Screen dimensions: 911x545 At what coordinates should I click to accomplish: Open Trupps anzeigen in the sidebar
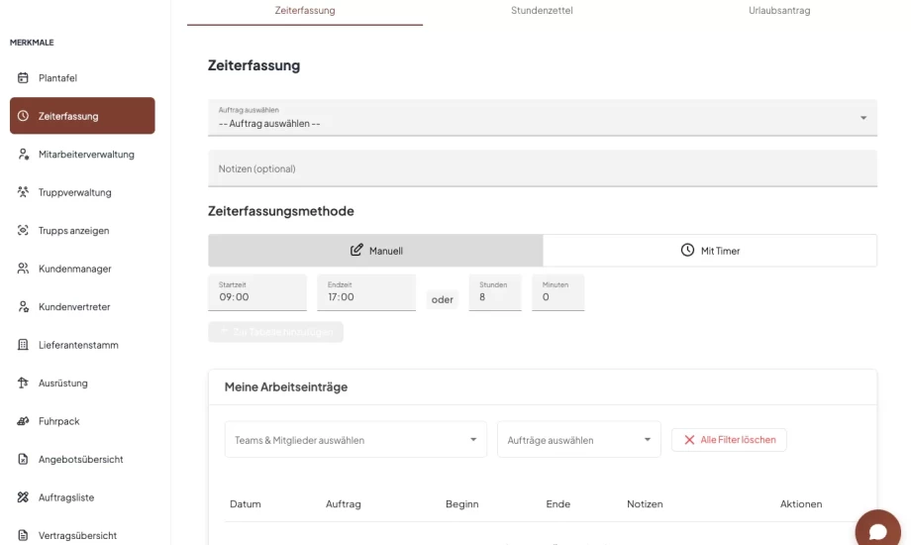coord(82,230)
